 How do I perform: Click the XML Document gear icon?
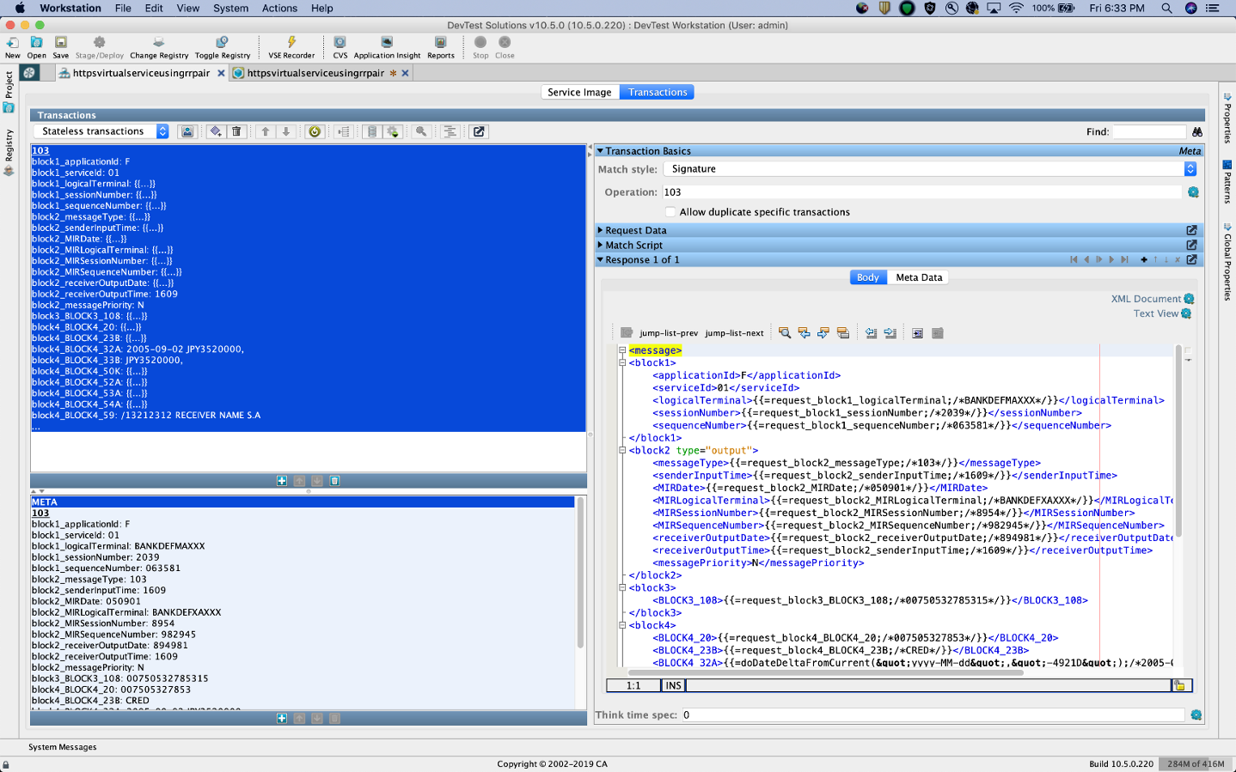1190,299
